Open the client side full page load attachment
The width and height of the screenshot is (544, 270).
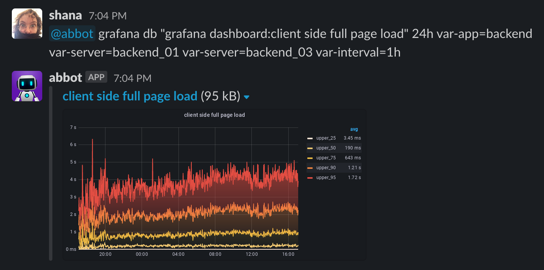[x=129, y=96]
